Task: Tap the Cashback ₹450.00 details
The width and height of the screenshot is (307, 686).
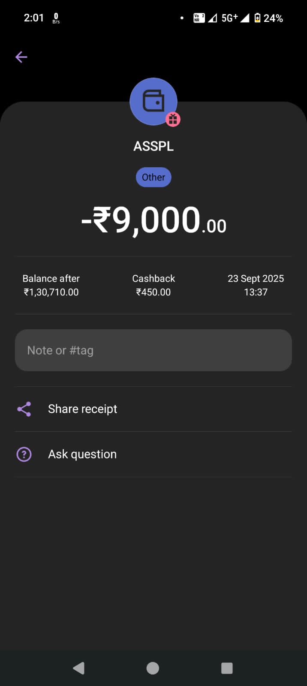Action: (x=153, y=286)
